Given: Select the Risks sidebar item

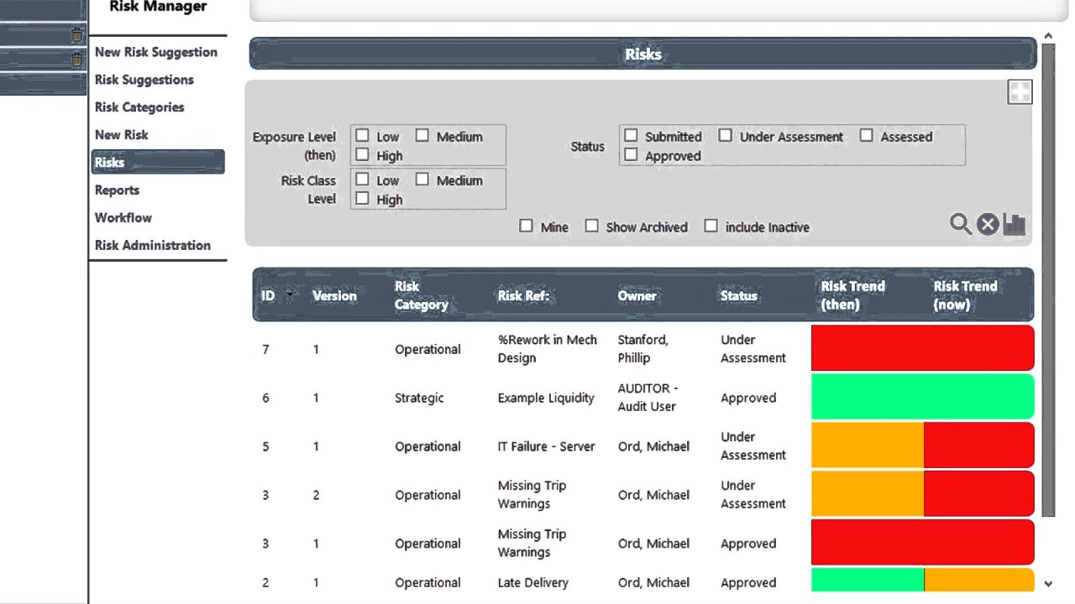Looking at the screenshot, I should coord(158,162).
